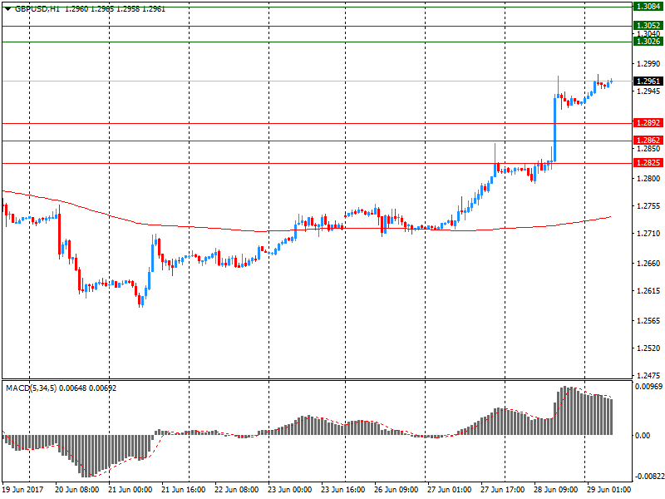Screen dimensions: 665x499
Task: Click the 1.3026 green price label
Action: (648, 41)
